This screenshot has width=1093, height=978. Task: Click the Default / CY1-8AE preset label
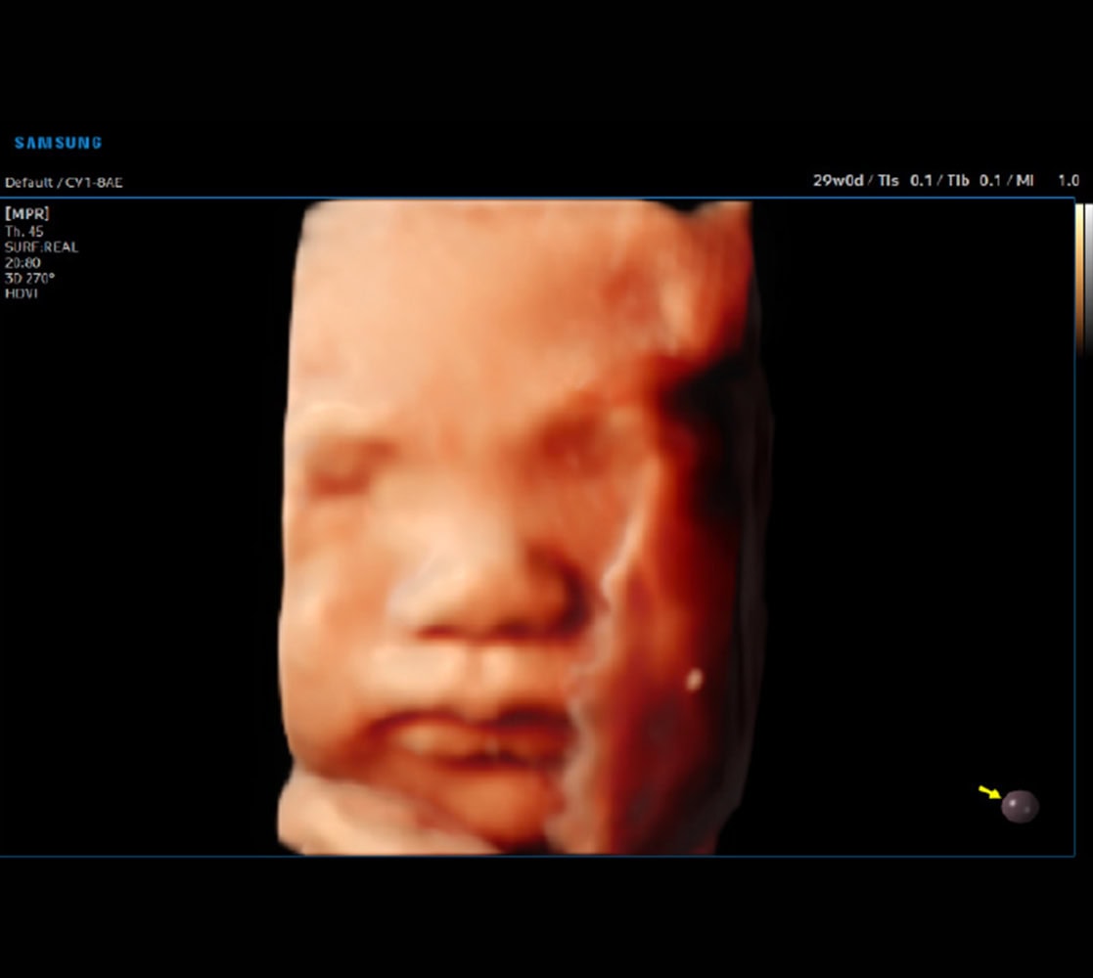click(64, 183)
